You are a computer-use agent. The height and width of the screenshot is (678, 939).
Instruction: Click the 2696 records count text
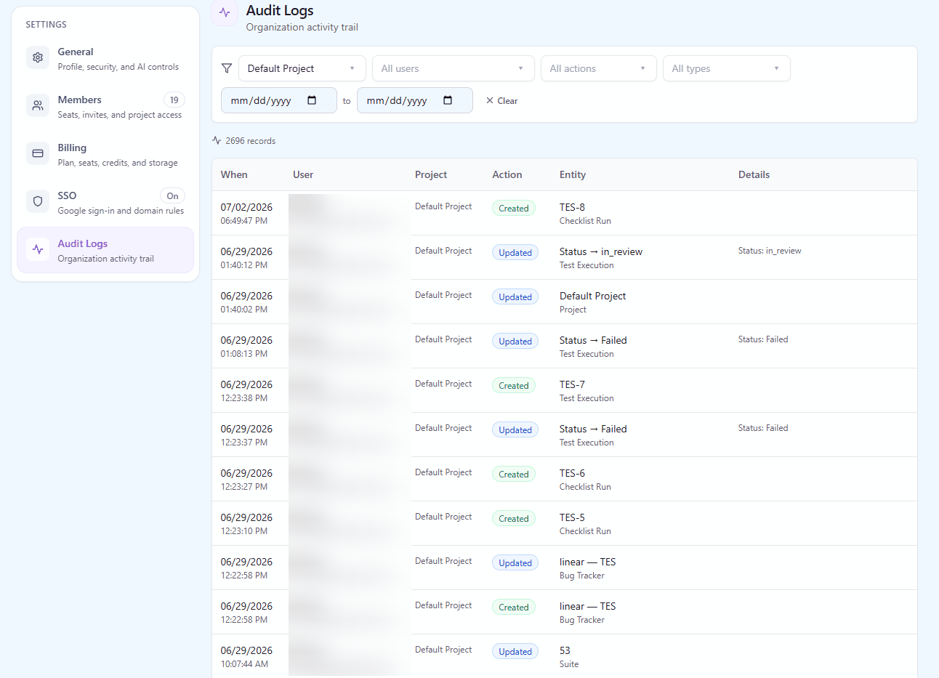(x=250, y=141)
